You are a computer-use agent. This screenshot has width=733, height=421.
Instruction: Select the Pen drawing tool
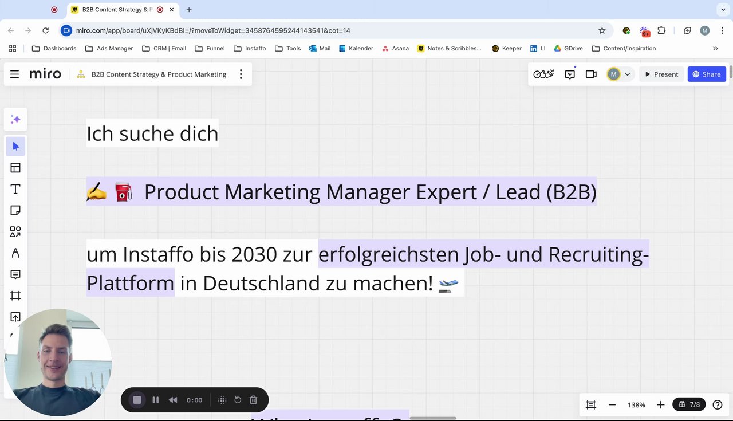[15, 253]
